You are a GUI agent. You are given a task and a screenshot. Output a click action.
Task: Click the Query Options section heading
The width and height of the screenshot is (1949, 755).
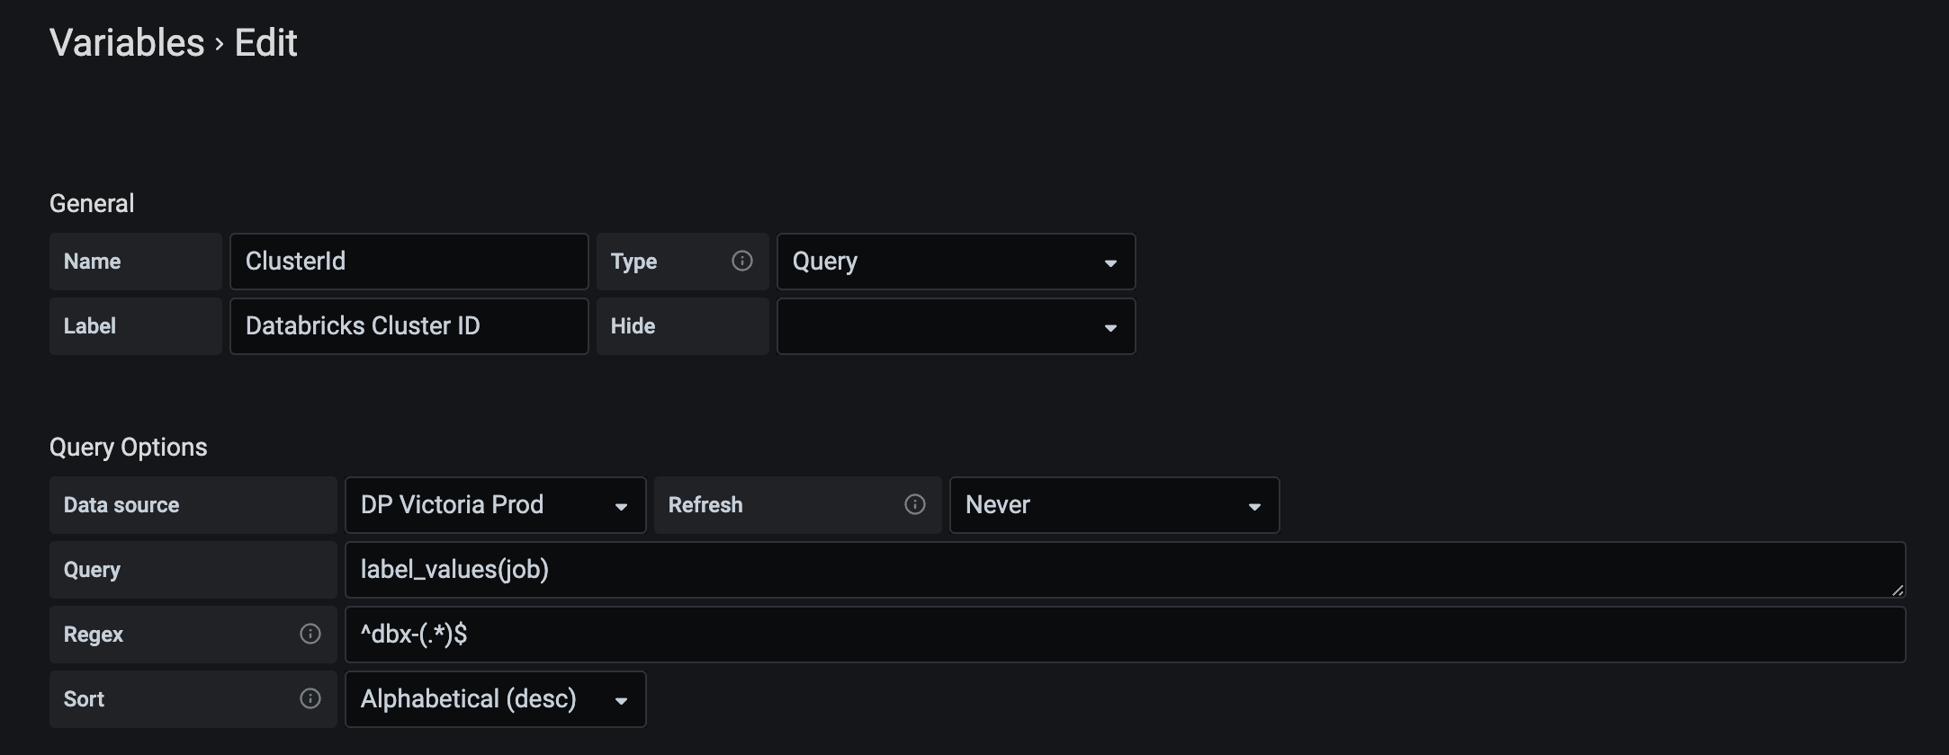pyautogui.click(x=128, y=447)
